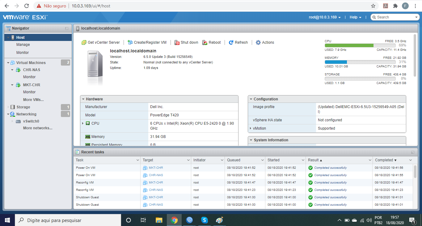Collapse the CHR-NAS tree node
This screenshot has height=226, width=422.
pos(12,70)
